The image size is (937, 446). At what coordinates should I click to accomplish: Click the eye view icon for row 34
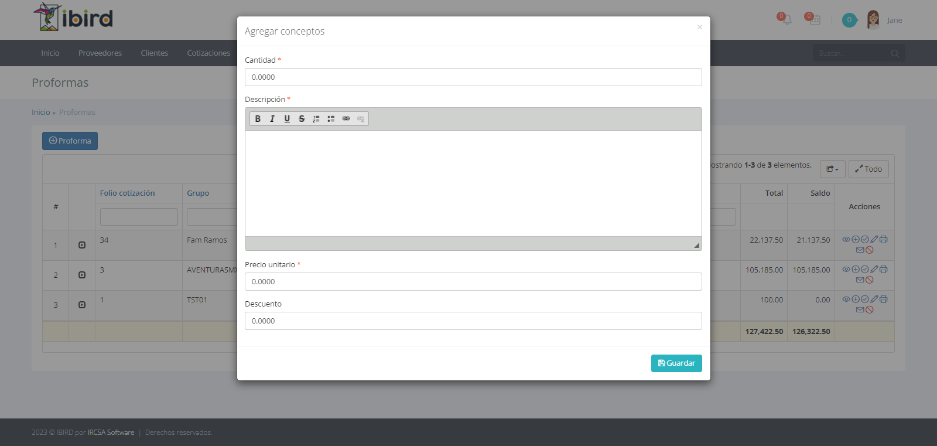846,239
